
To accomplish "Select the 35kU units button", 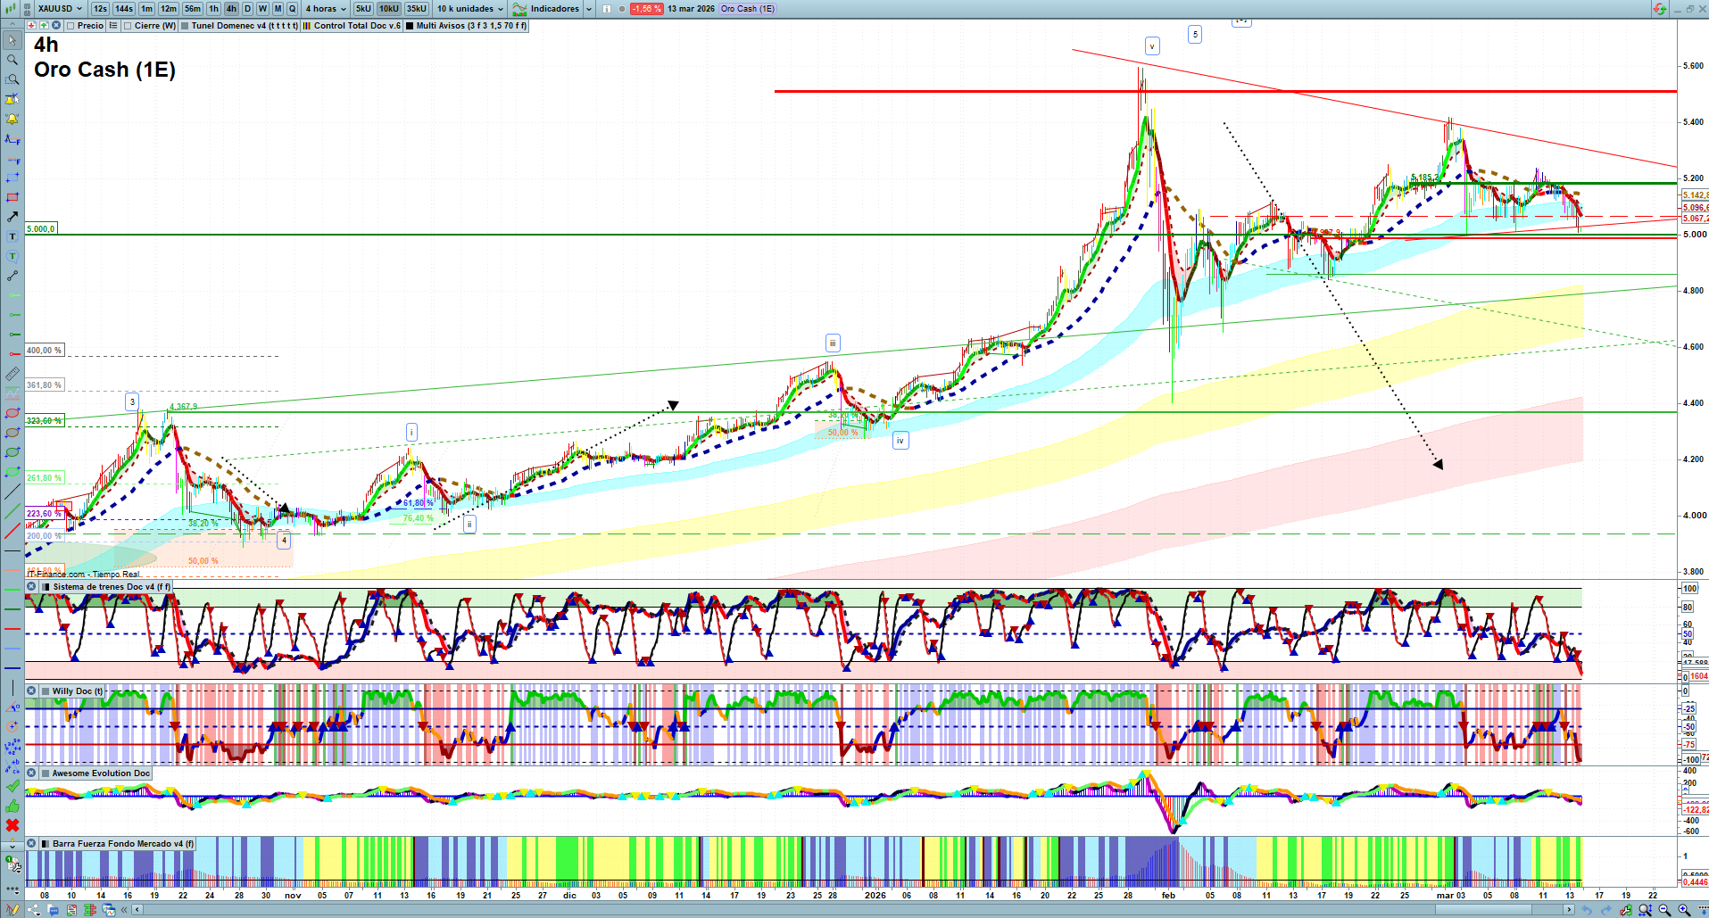I will [416, 9].
